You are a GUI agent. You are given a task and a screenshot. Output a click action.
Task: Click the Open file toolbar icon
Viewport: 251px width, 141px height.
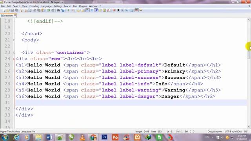[8, 11]
